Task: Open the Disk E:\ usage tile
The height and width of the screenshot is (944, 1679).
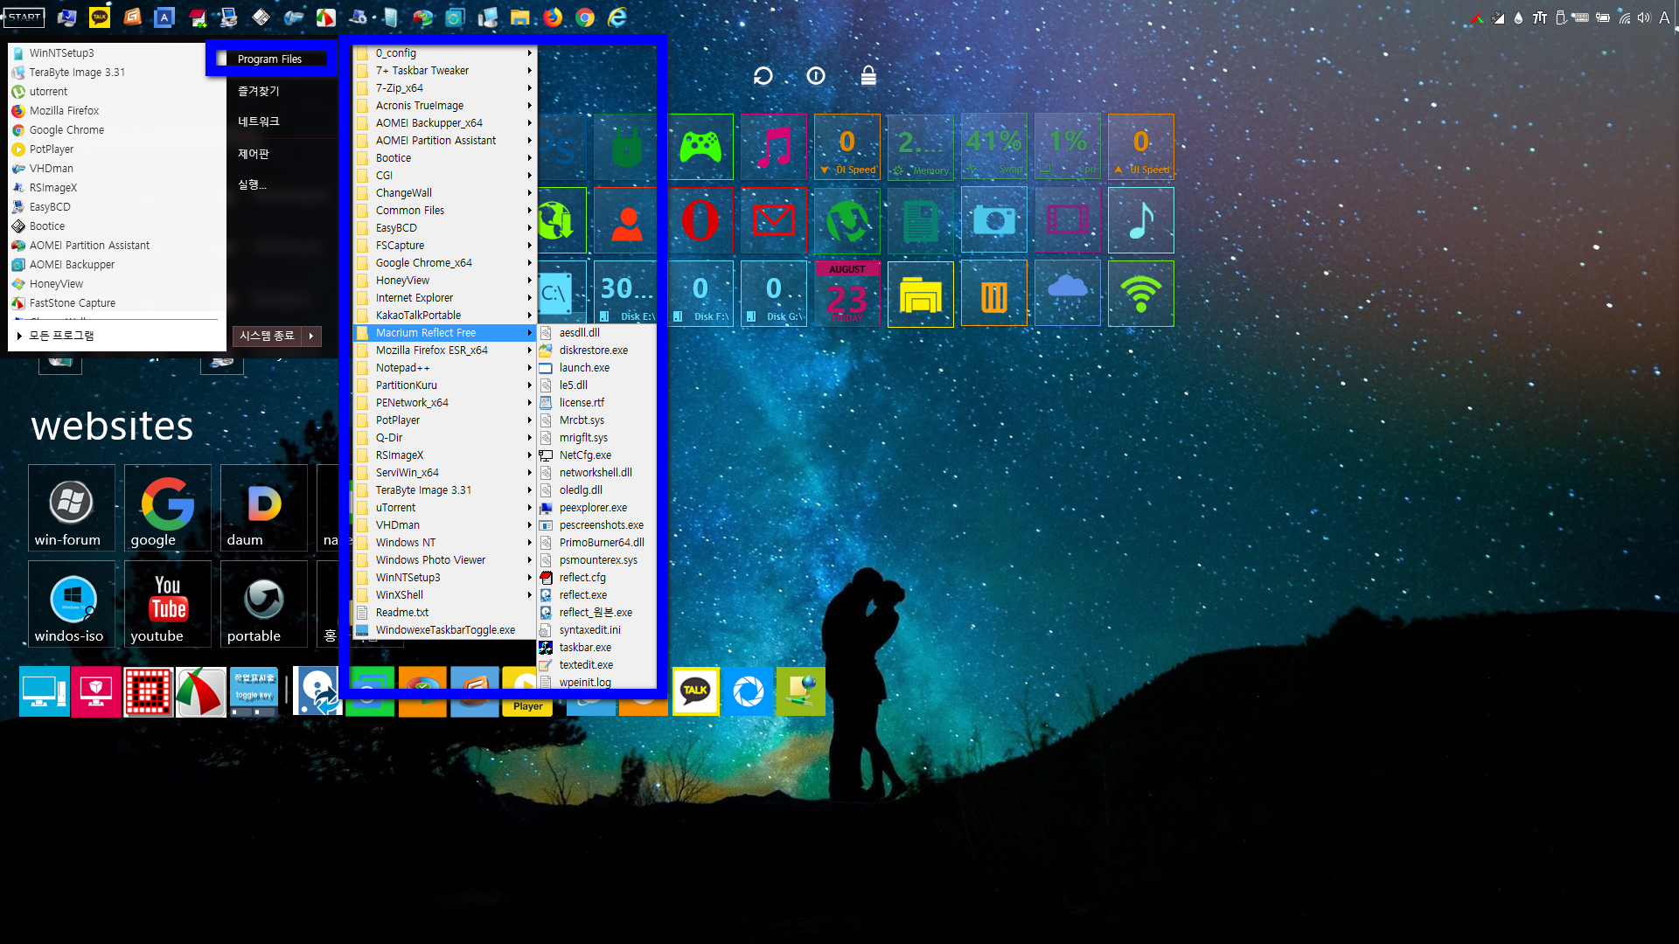Action: click(627, 294)
